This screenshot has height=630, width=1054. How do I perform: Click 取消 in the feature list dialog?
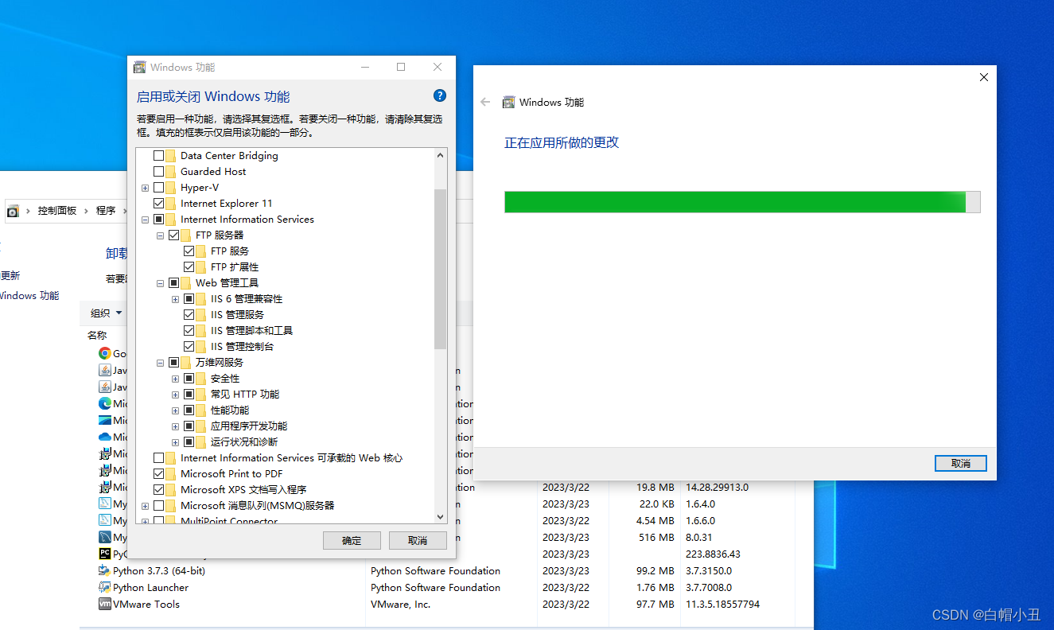pos(418,540)
